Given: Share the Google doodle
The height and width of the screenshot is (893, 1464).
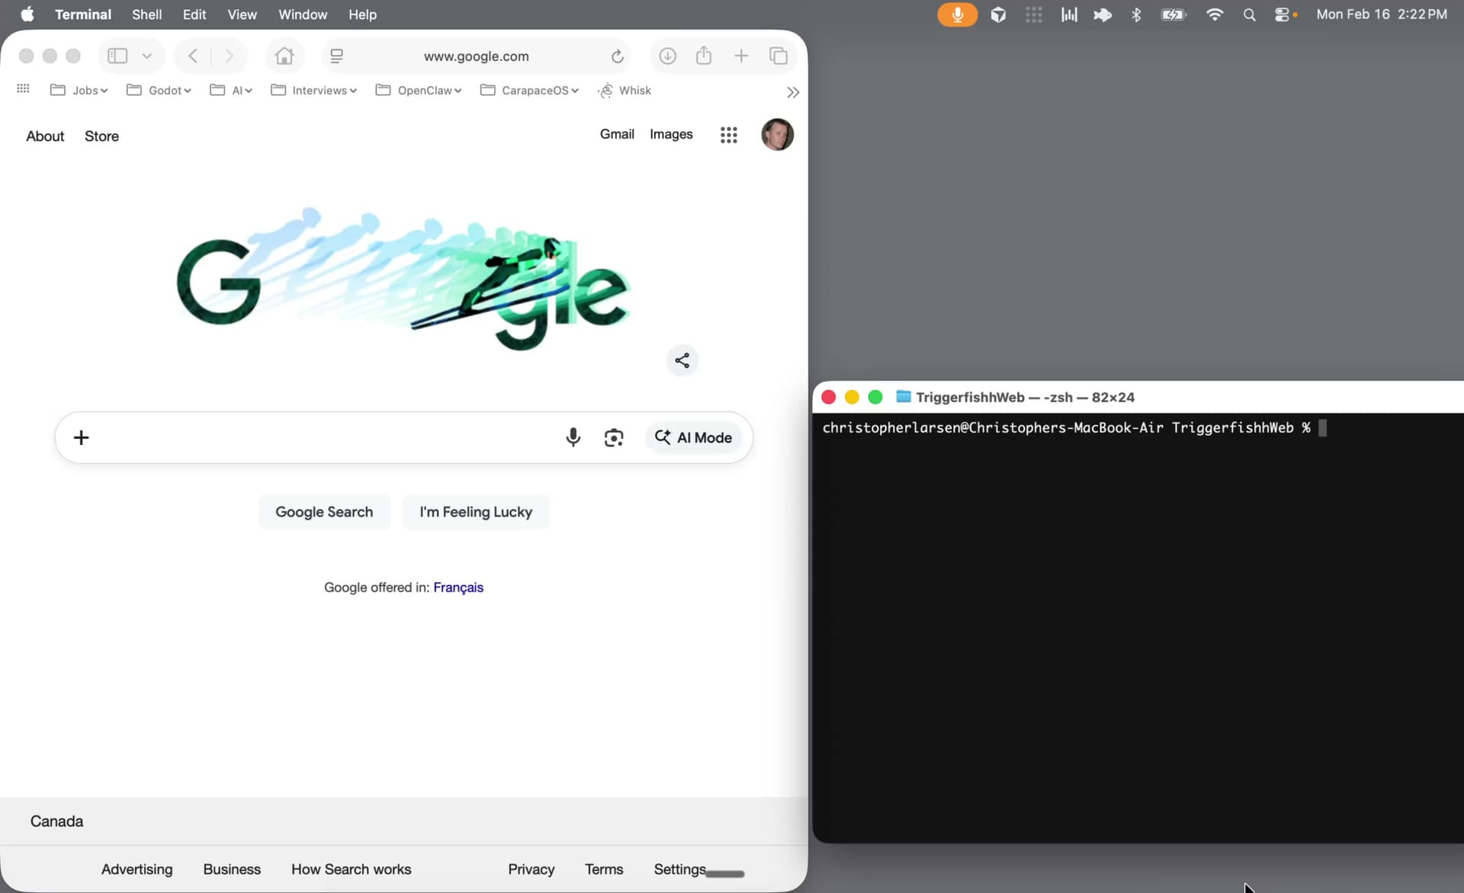Looking at the screenshot, I should (x=682, y=360).
